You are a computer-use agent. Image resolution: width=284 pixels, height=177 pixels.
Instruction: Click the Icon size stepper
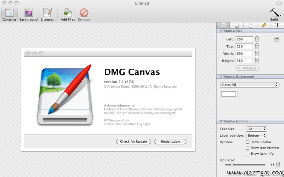point(278,165)
